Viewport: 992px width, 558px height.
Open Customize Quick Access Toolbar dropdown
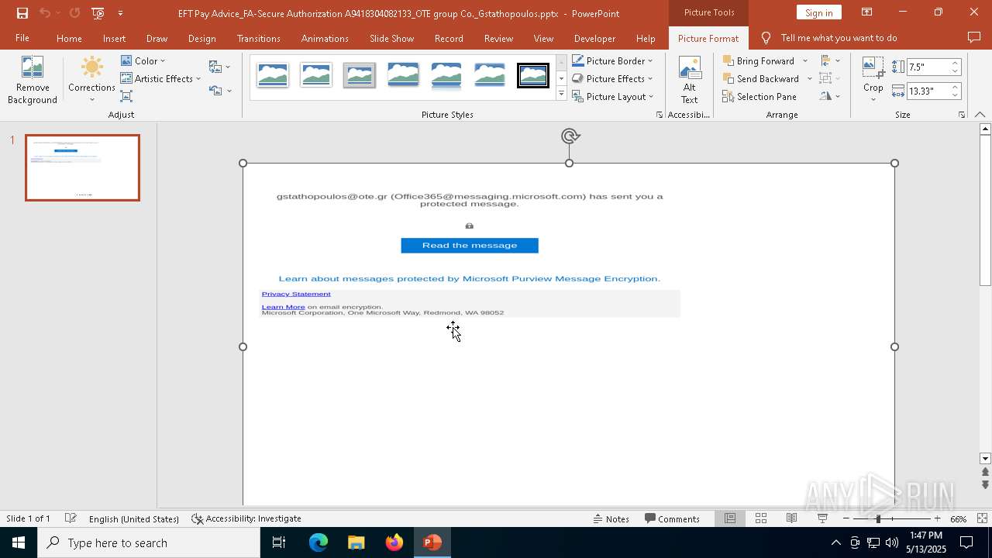click(120, 13)
